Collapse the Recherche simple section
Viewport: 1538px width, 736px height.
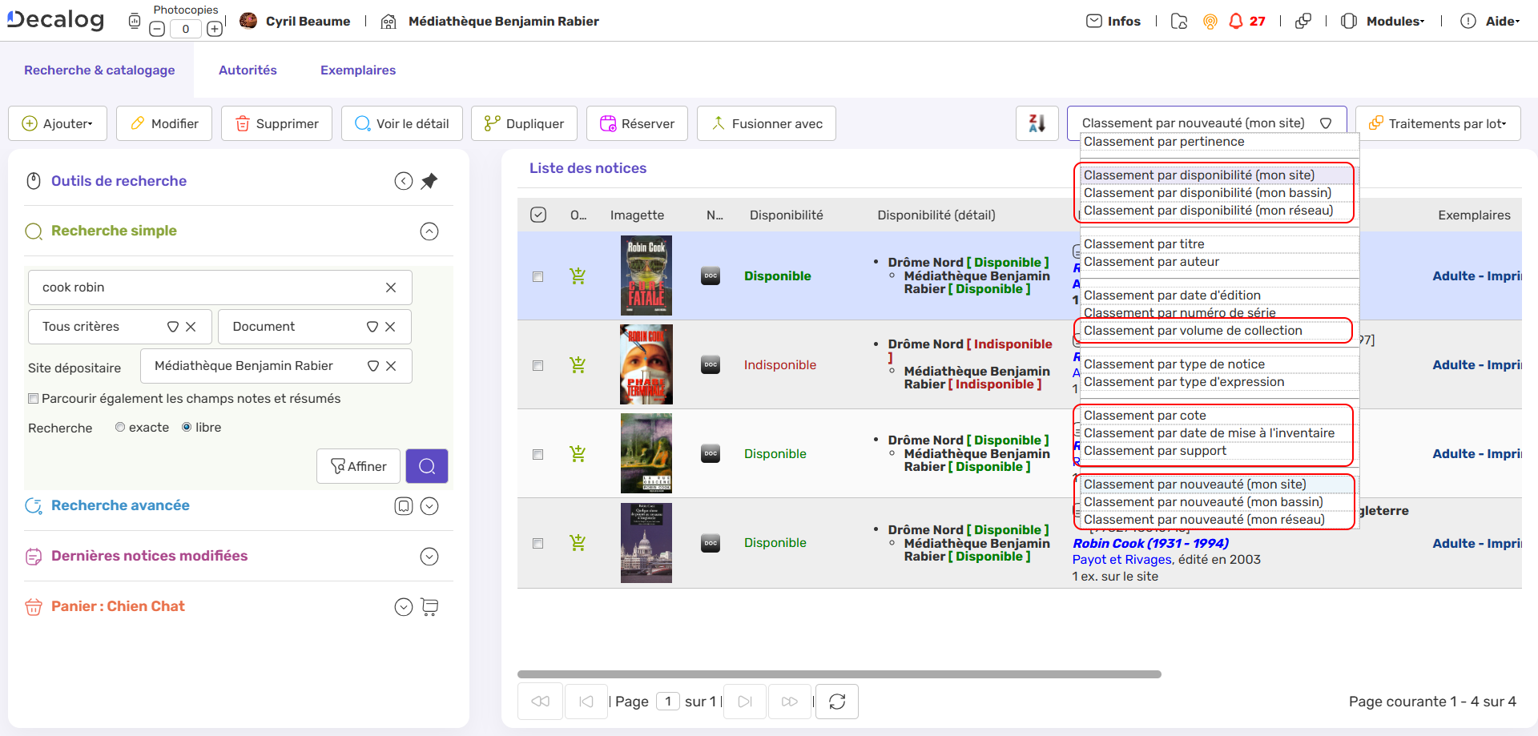[429, 231]
